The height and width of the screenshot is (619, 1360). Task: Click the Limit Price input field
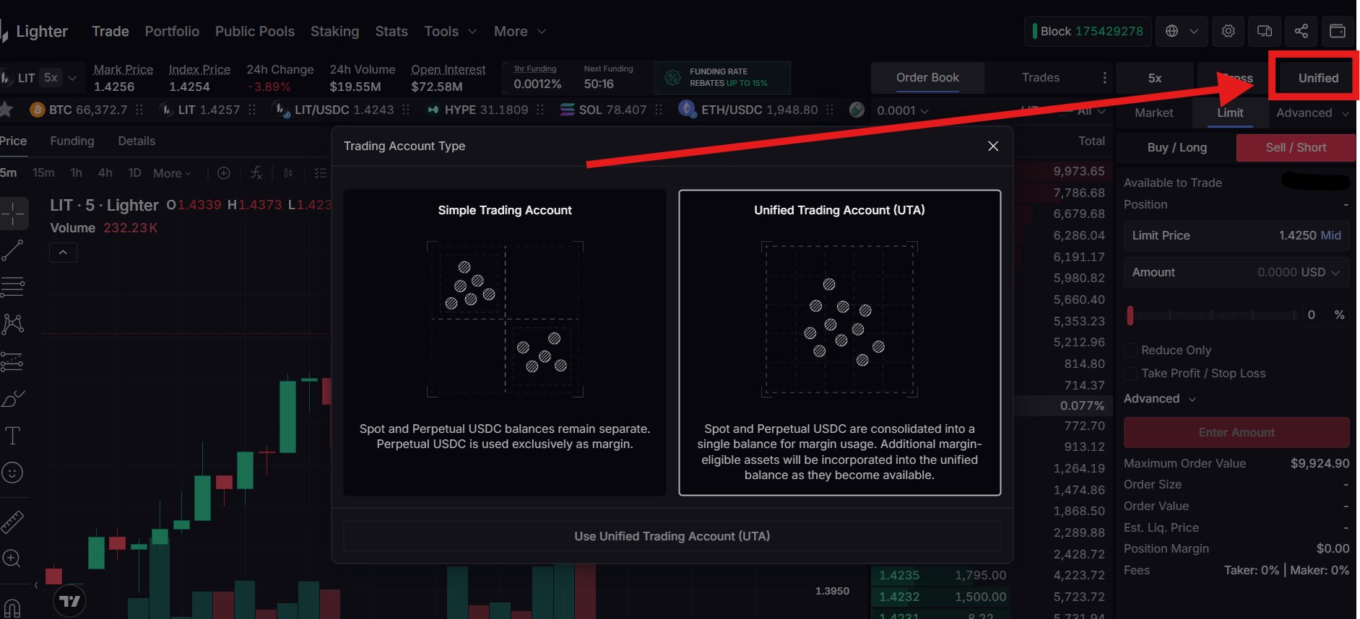1236,236
